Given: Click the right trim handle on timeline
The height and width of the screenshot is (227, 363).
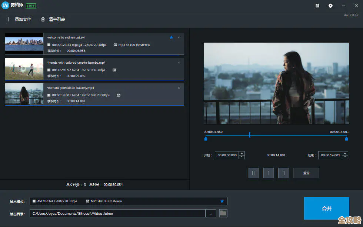Looking at the screenshot, I should (x=346, y=139).
